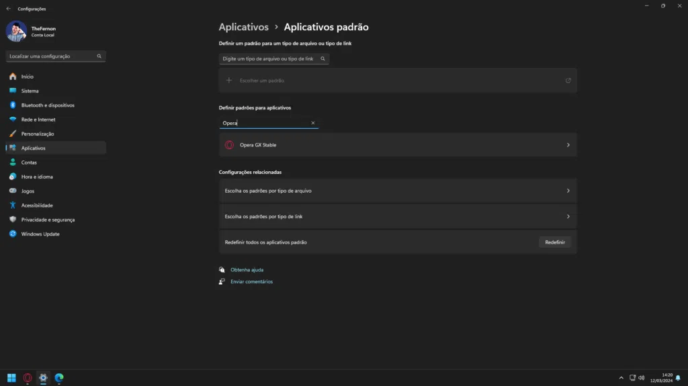Image resolution: width=688 pixels, height=386 pixels.
Task: Click the volume icon in system tray
Action: (642, 378)
